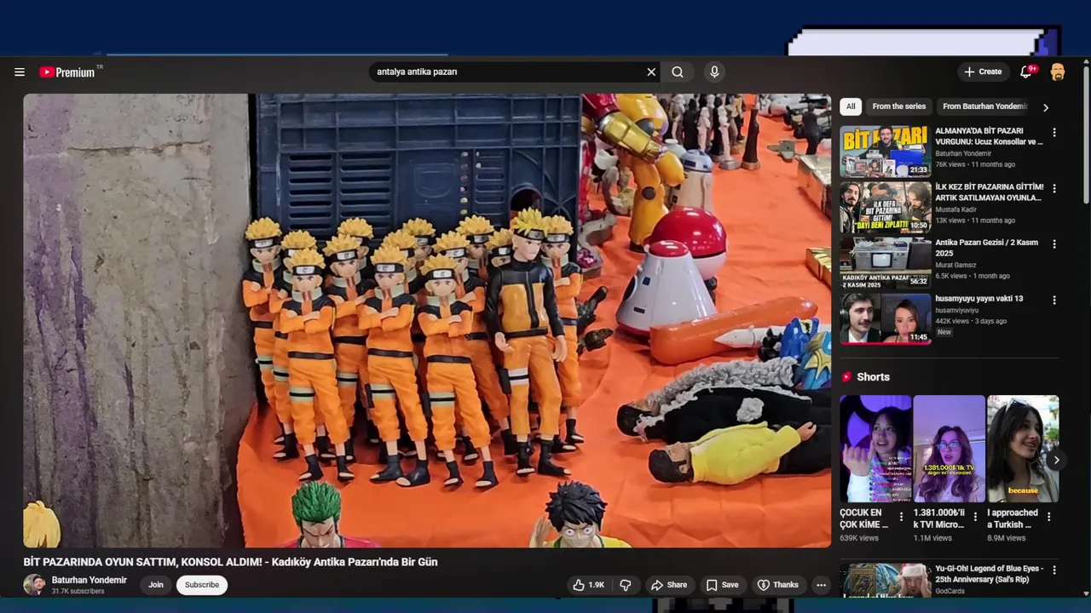Screen dimensions: 1091x613
Task: Share this video
Action: pyautogui.click(x=668, y=585)
